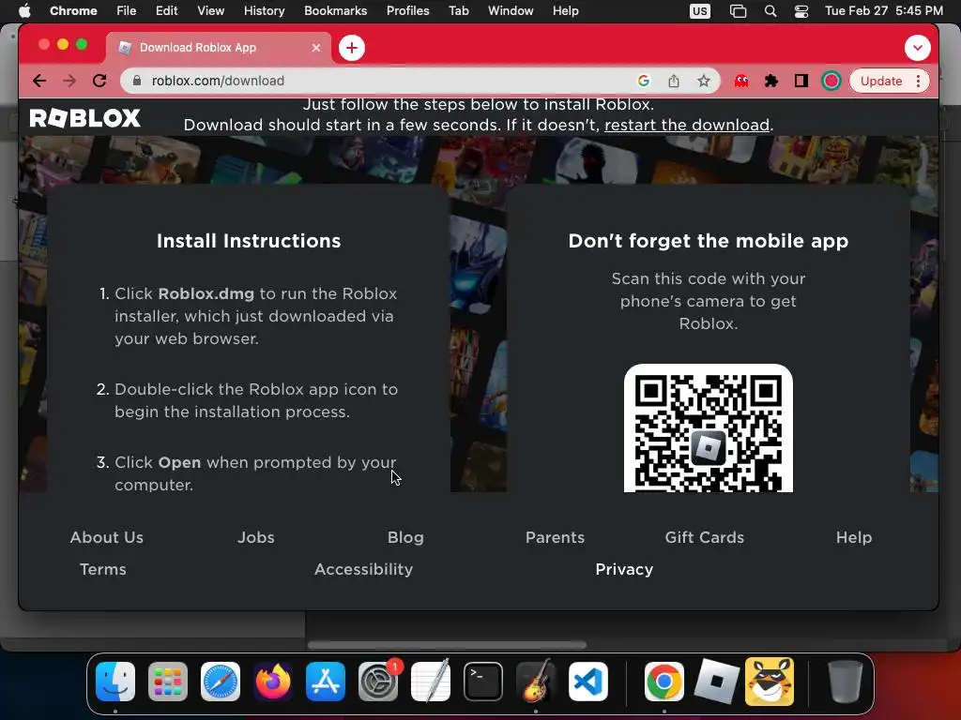
Task: Open a new tab with the plus button
Action: point(352,48)
